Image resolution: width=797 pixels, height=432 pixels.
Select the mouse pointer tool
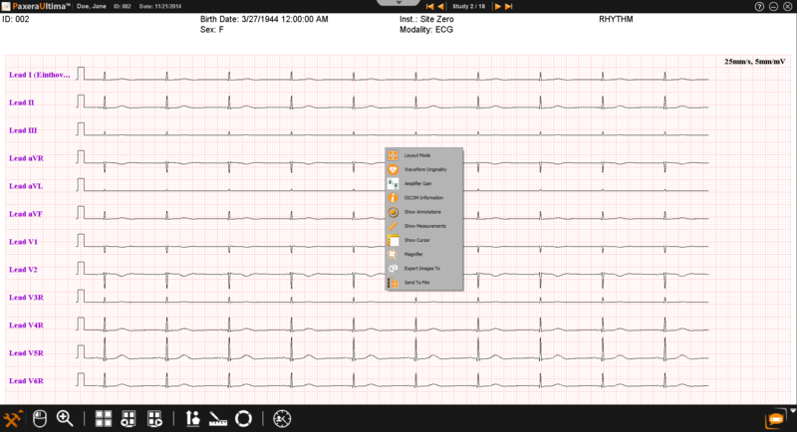[x=40, y=418]
